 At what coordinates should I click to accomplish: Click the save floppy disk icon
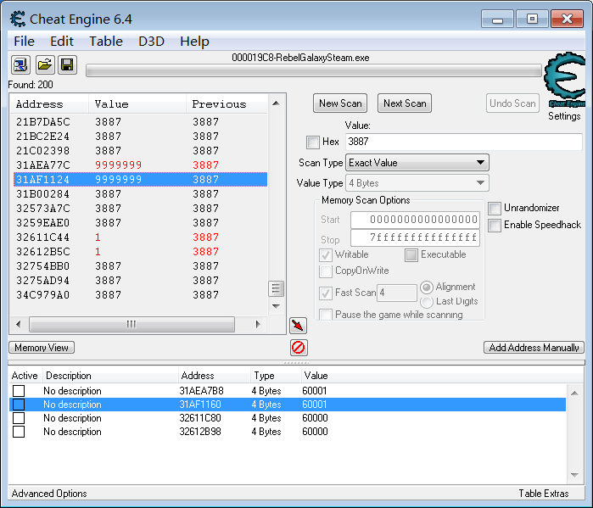pyautogui.click(x=67, y=65)
